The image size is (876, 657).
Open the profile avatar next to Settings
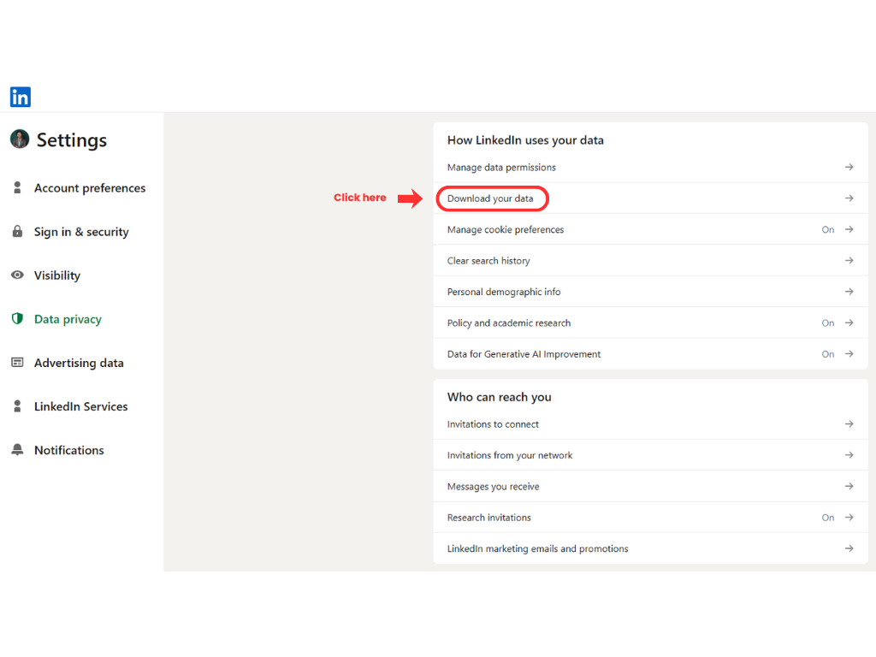coord(20,139)
